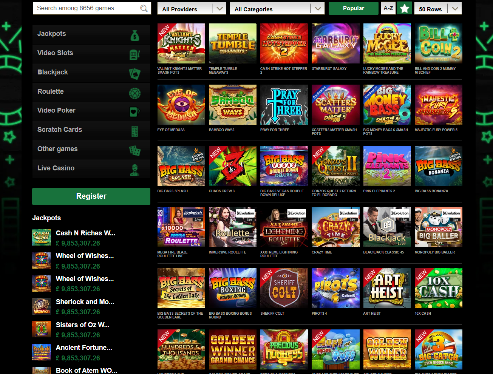493x374 pixels.
Task: Click the dealer icon beside Live Casino
Action: click(x=135, y=170)
